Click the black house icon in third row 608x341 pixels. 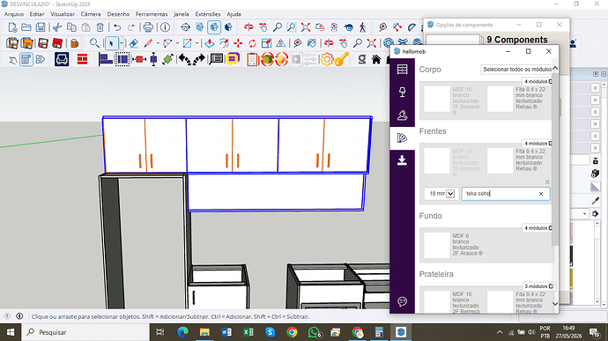[x=376, y=59]
